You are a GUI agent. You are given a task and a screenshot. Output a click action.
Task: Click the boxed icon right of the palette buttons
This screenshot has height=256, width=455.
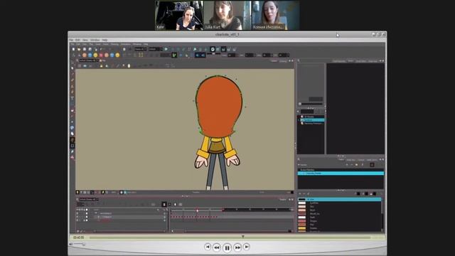[372, 165]
